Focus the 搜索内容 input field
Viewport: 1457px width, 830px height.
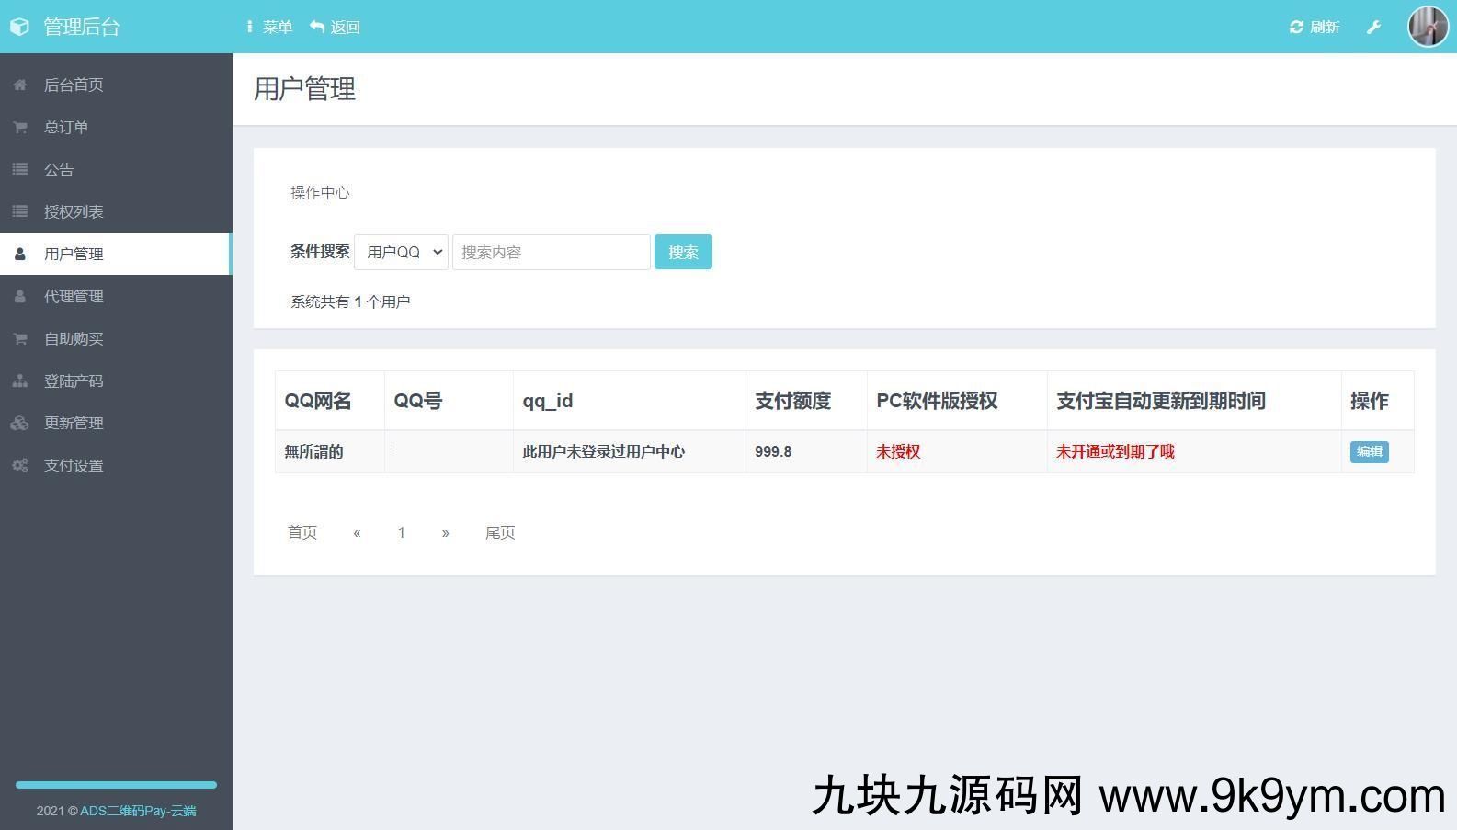(551, 252)
